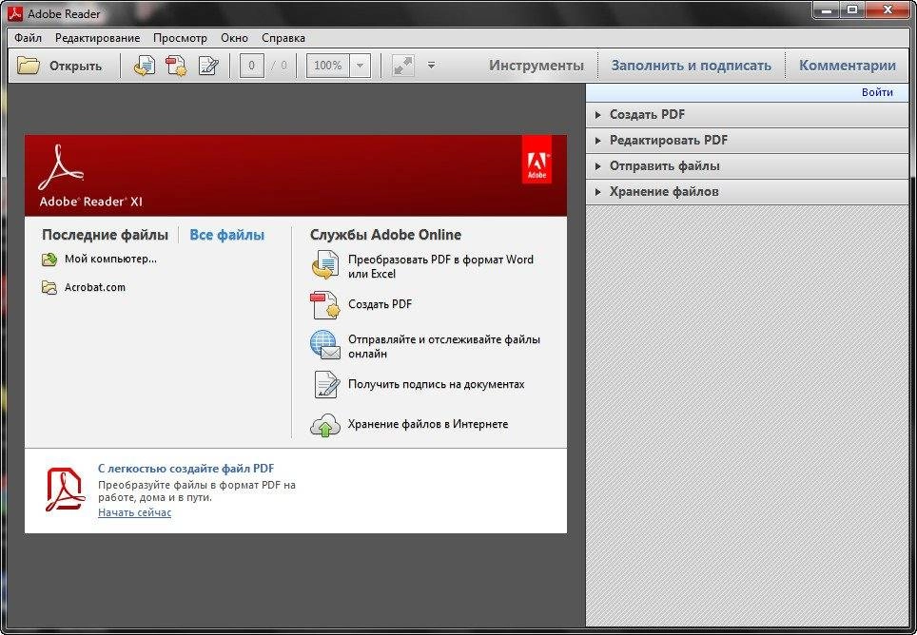Click the С легкостью создайте файл PDF heading
Screen dimensions: 917x635
(186, 469)
